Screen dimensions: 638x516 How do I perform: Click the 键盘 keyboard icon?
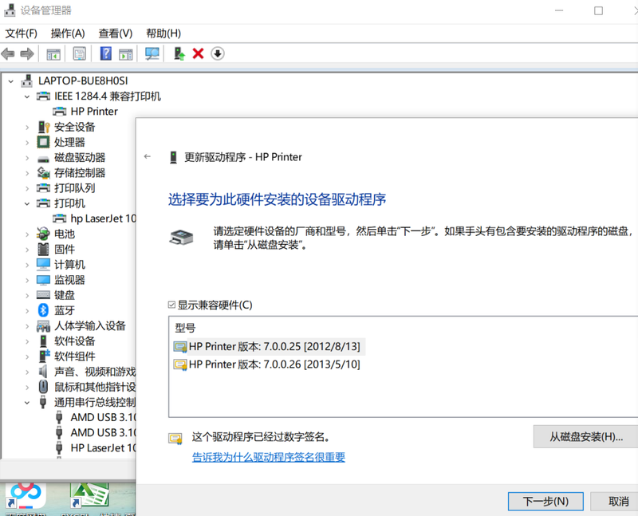click(x=43, y=294)
